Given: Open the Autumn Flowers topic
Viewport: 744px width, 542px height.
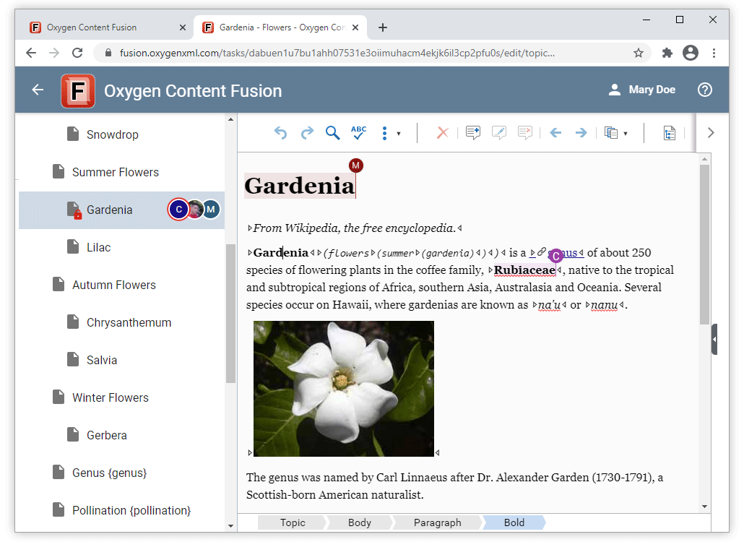Looking at the screenshot, I should click(114, 285).
